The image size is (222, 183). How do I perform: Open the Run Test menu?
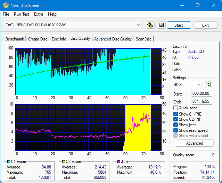(22, 14)
